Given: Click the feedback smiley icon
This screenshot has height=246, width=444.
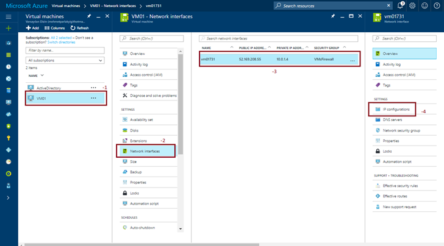Looking at the screenshot, I should (x=424, y=5).
